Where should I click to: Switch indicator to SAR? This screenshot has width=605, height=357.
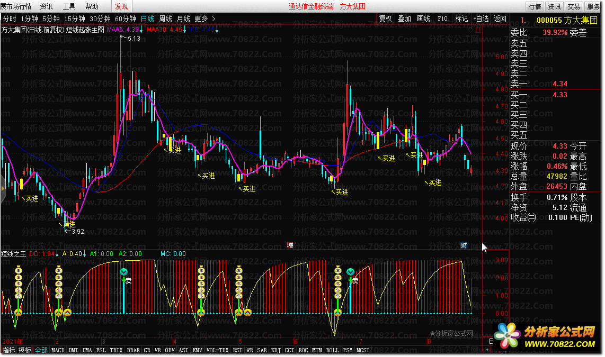tap(262, 350)
